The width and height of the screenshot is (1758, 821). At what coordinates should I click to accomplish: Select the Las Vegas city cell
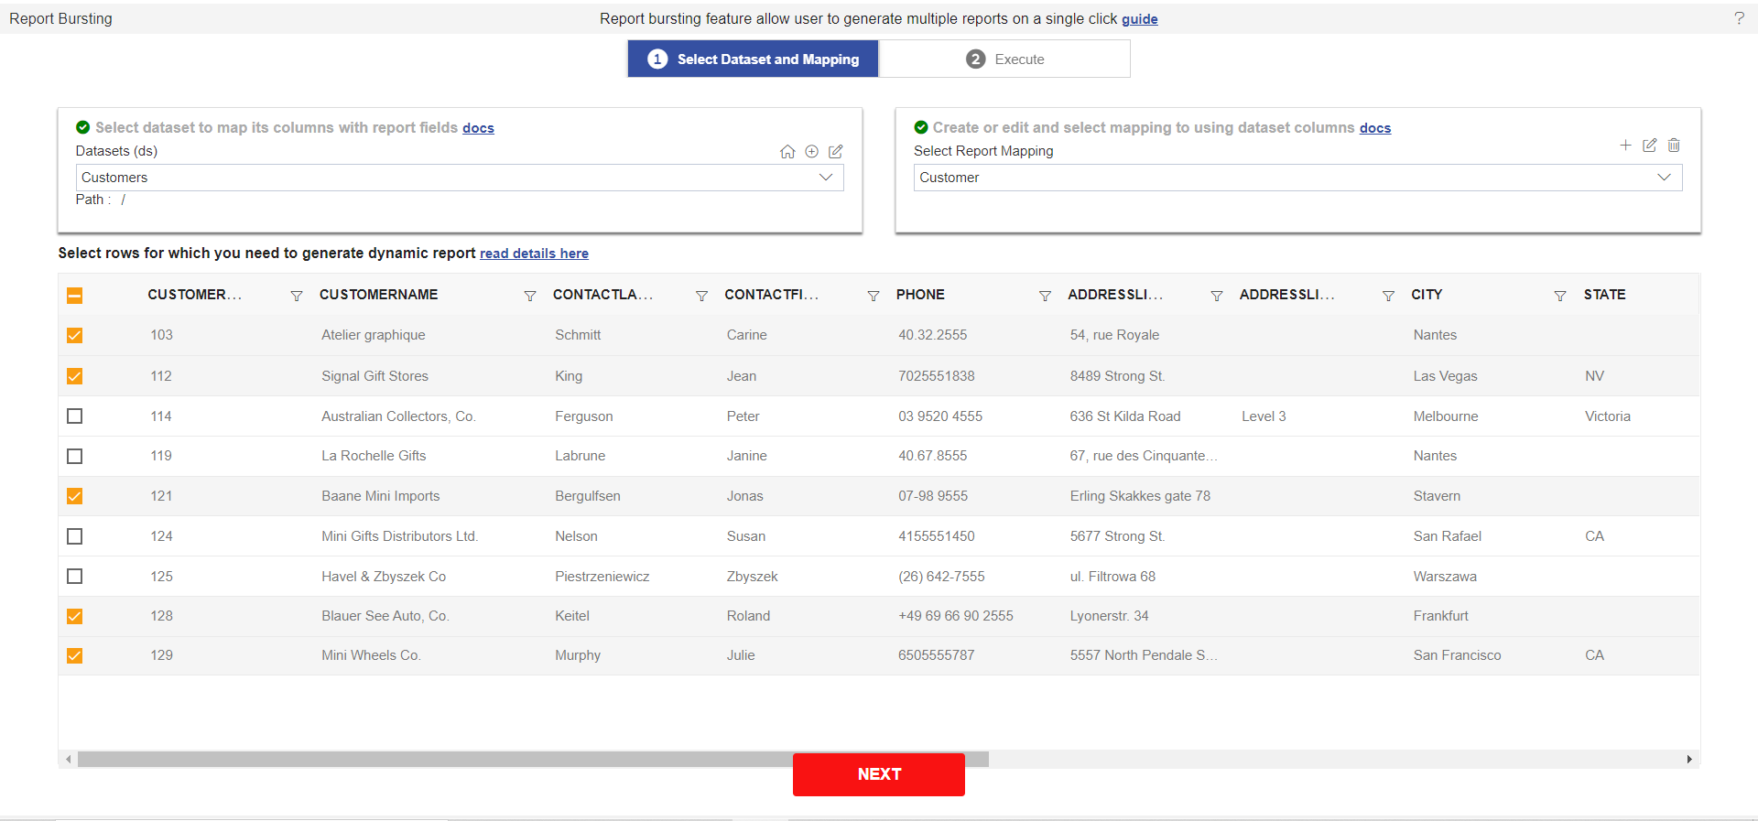point(1446,376)
